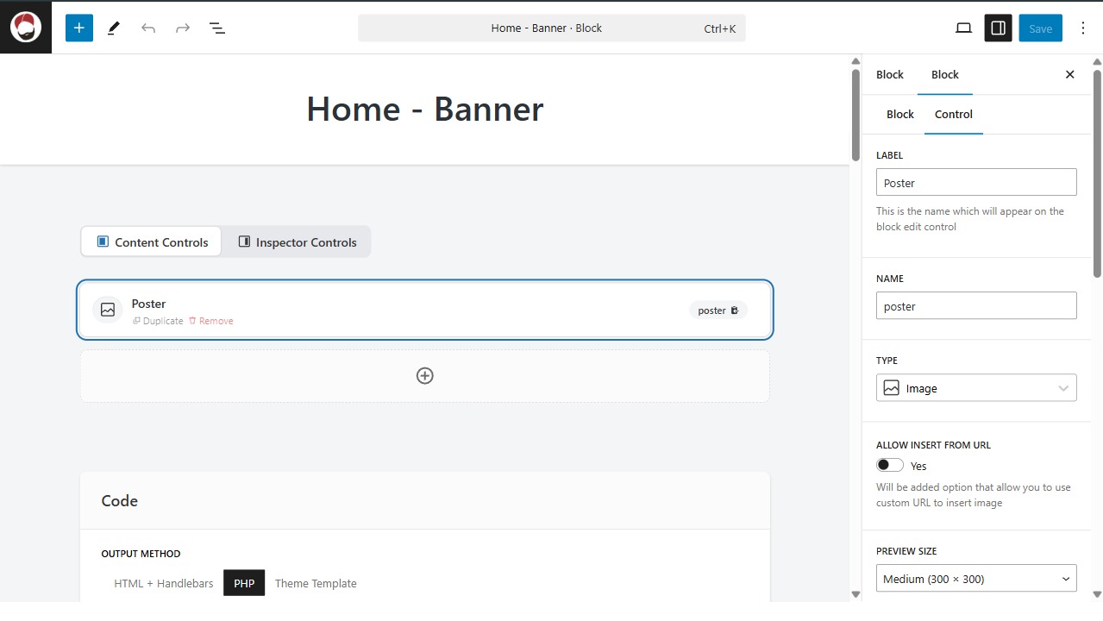
Task: Open the Document Overview list icon
Action: (217, 28)
